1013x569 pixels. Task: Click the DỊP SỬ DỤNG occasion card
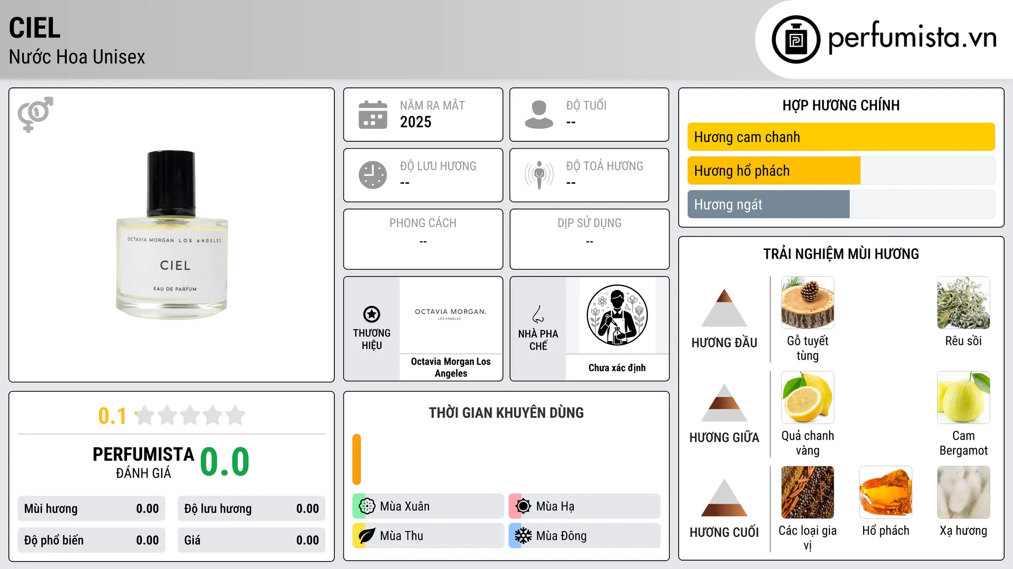pyautogui.click(x=589, y=239)
